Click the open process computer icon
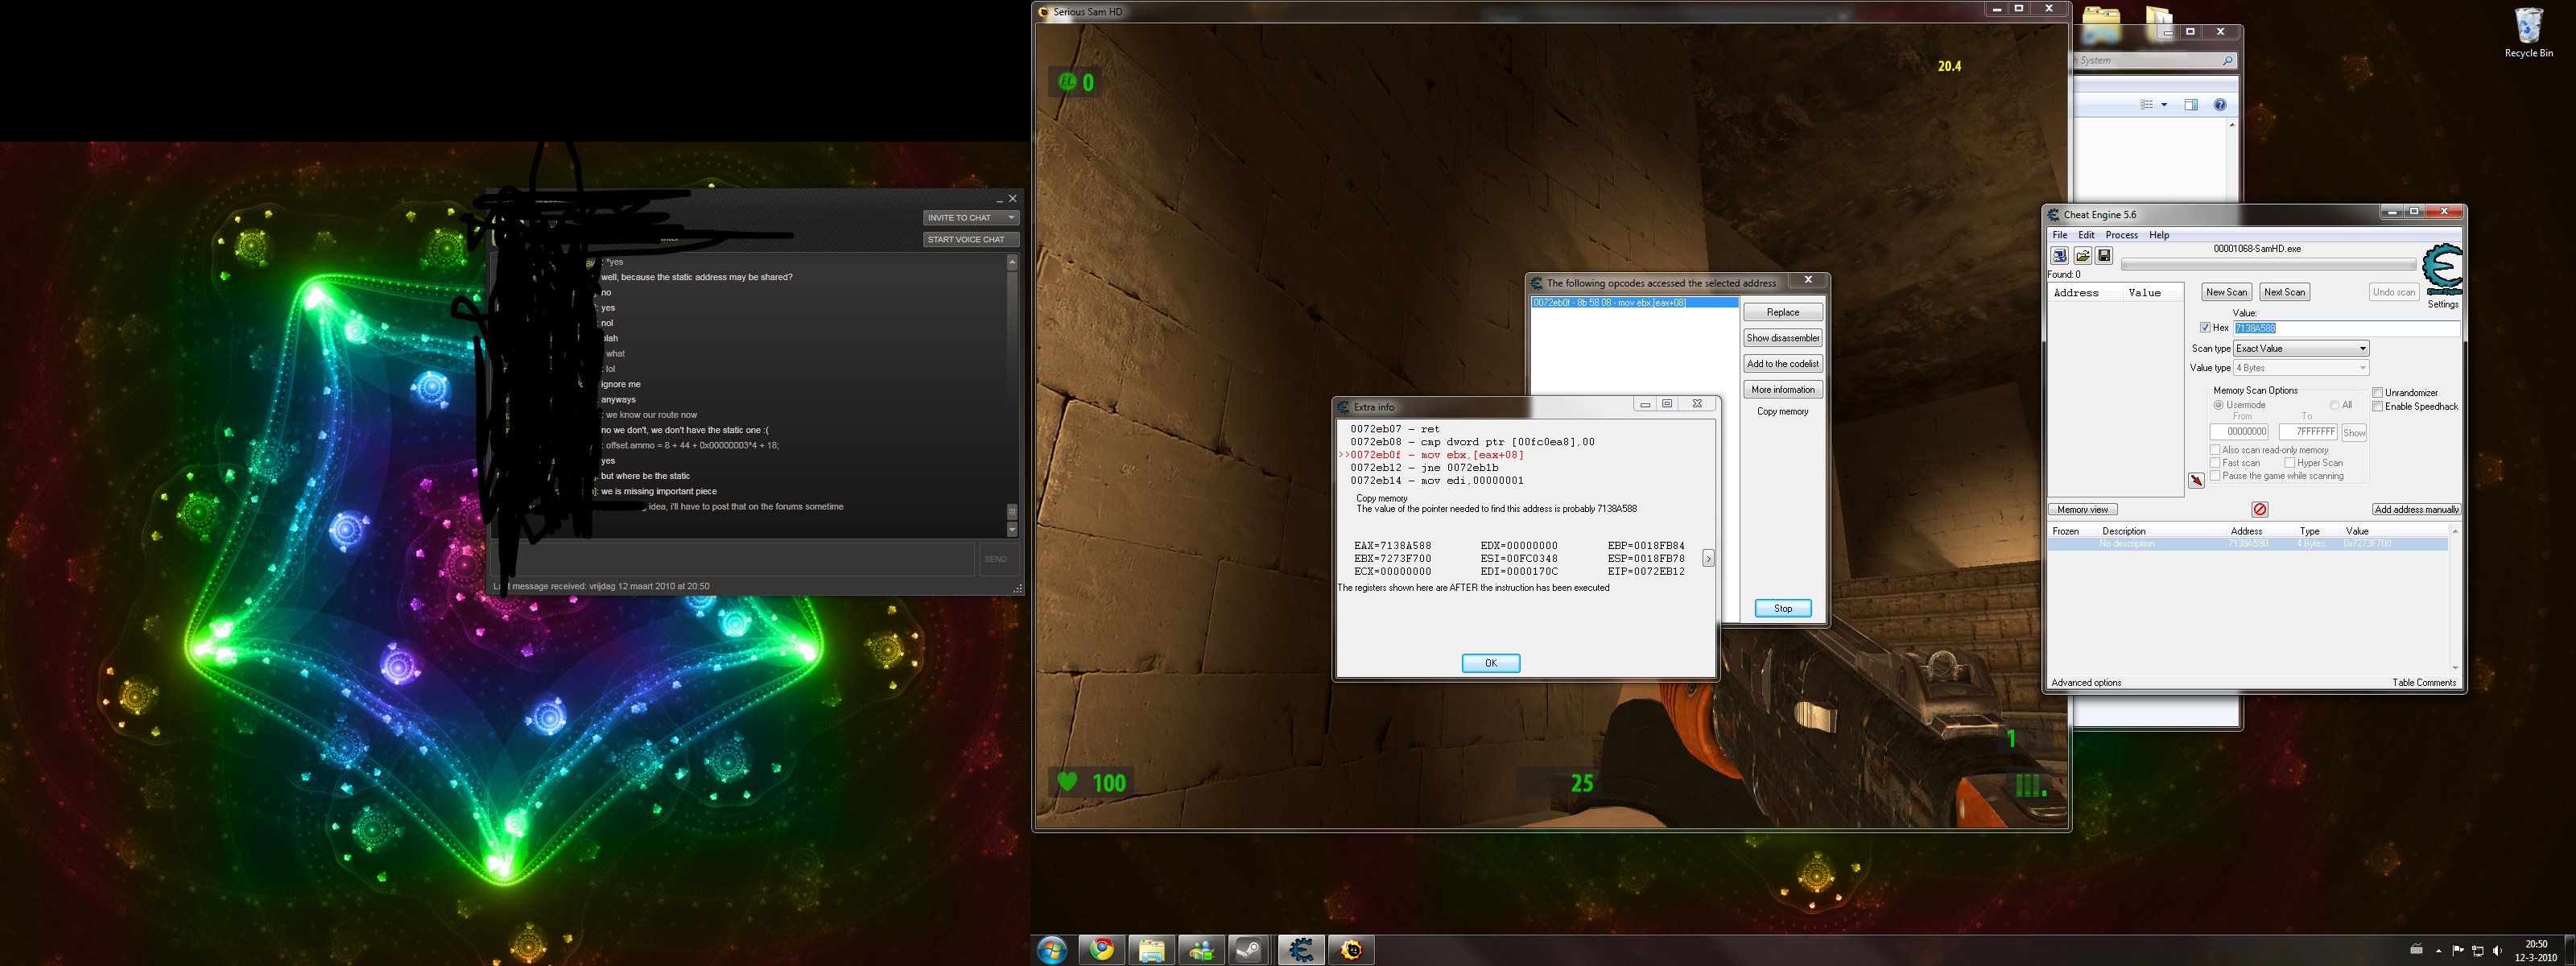Image resolution: width=2576 pixels, height=966 pixels. pos(2059,256)
